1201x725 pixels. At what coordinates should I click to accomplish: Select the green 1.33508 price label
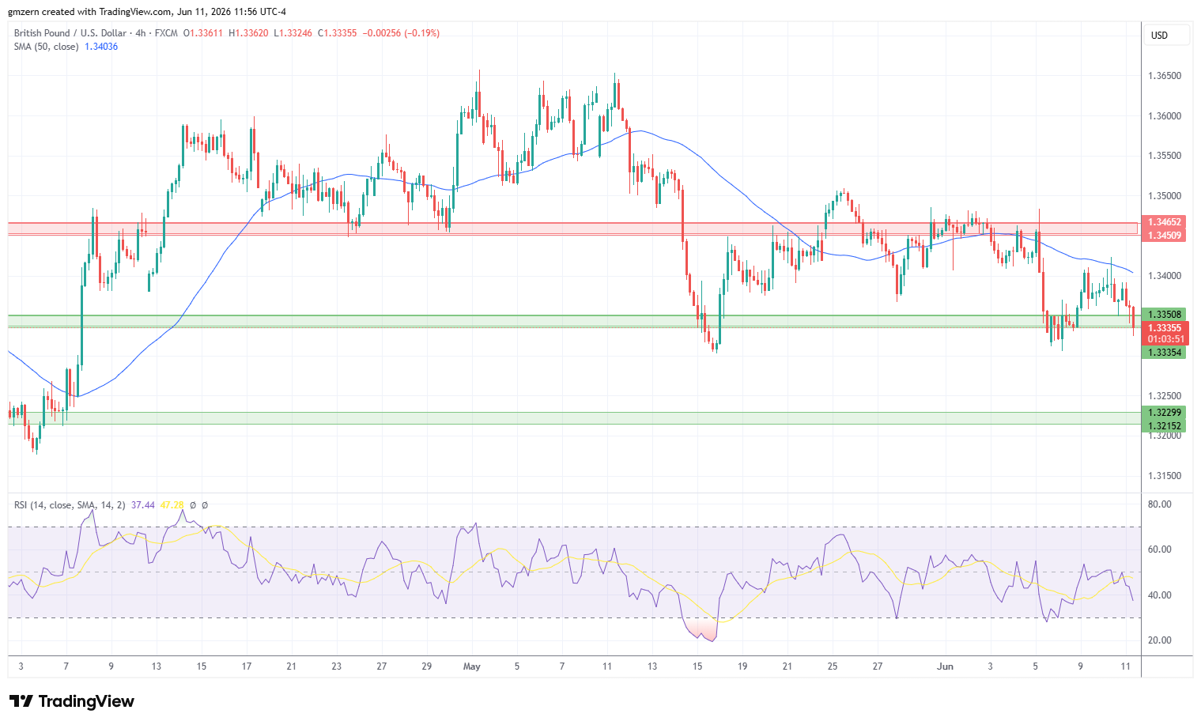(1164, 315)
